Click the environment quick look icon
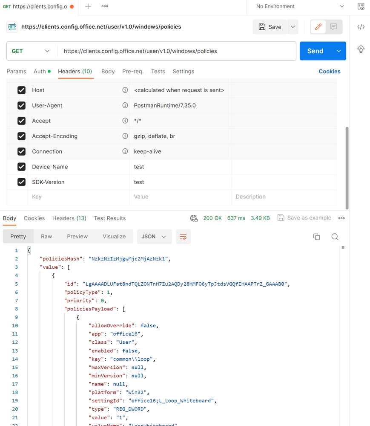370x426 pixels. [x=361, y=6]
